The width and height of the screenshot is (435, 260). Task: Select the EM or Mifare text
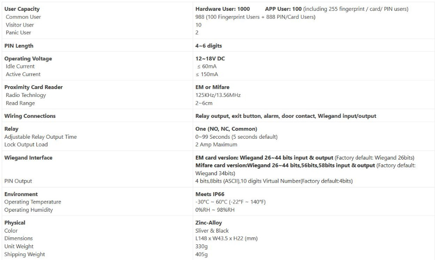pyautogui.click(x=212, y=87)
